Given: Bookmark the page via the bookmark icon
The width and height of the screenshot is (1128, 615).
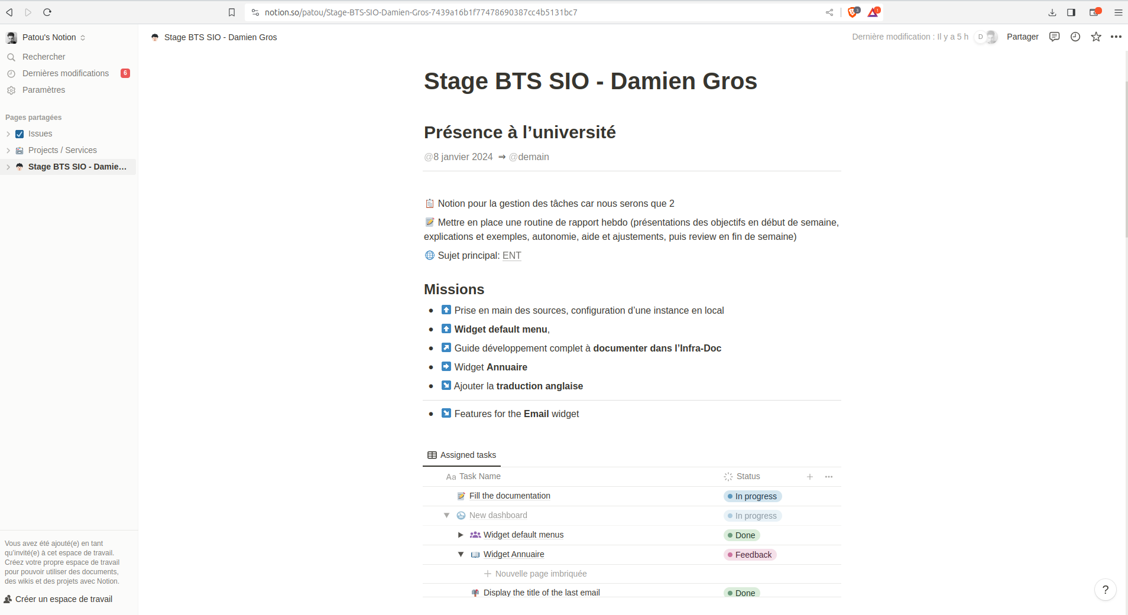Looking at the screenshot, I should coord(232,12).
